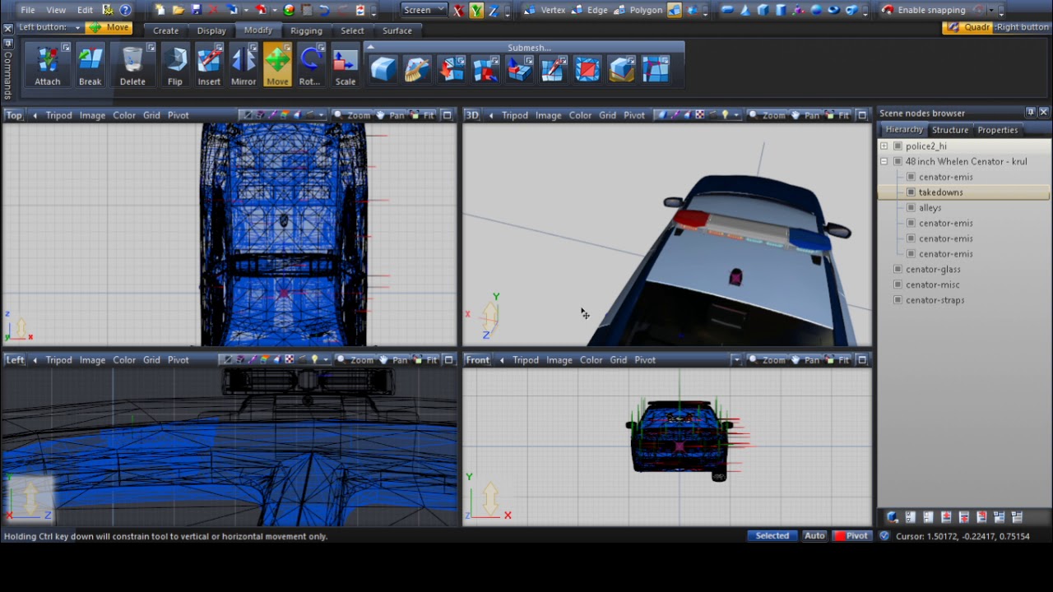Click the red Pivot indicator button

(851, 536)
